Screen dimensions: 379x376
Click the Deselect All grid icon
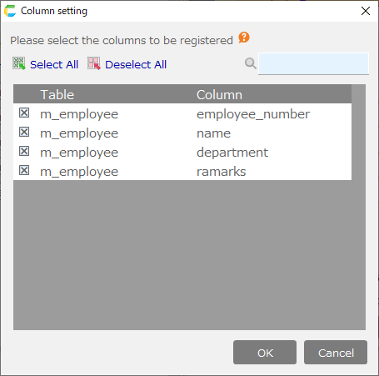[x=94, y=63]
